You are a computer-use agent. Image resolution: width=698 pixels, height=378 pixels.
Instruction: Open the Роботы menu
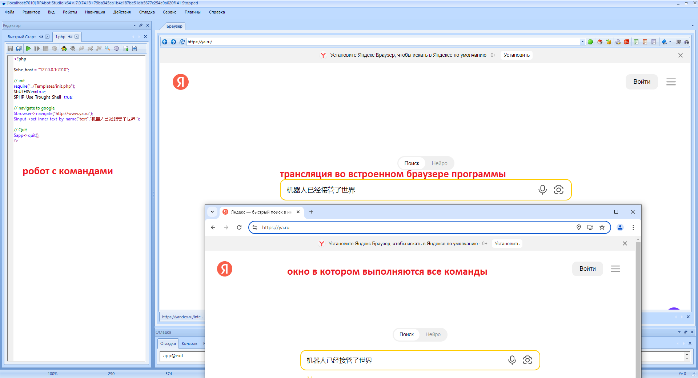click(70, 12)
